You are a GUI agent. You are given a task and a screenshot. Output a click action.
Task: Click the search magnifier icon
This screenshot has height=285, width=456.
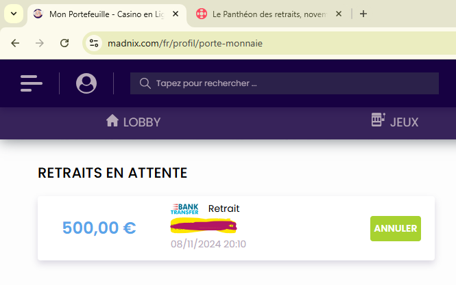[145, 83]
